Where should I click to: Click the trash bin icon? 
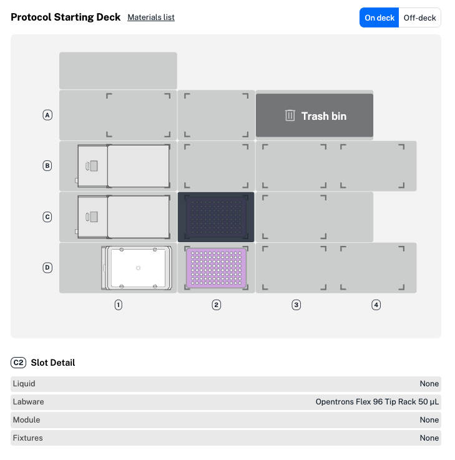(x=290, y=115)
